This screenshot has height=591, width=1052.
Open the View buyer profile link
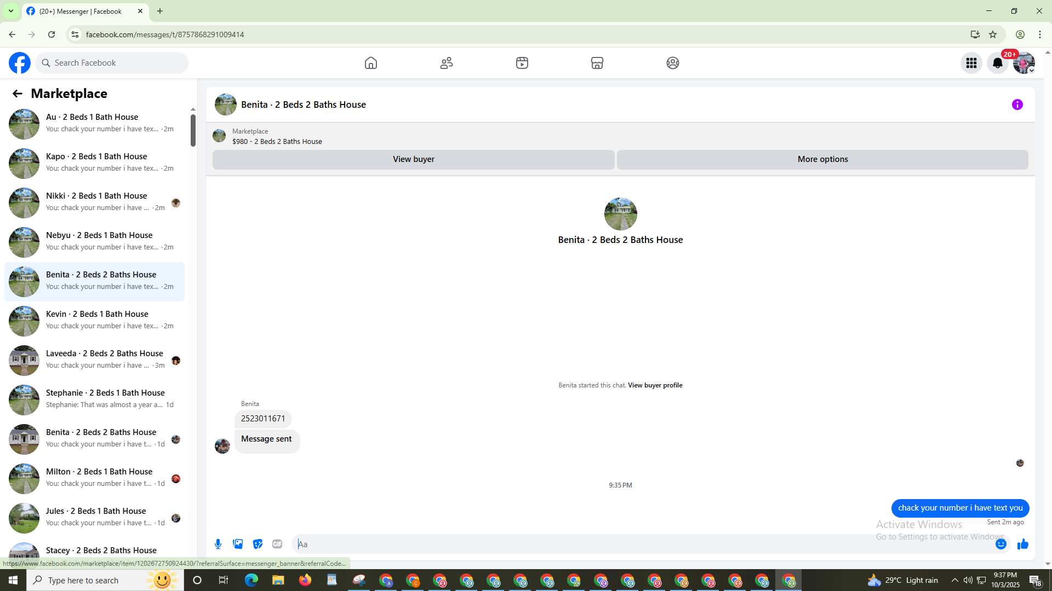coord(655,385)
